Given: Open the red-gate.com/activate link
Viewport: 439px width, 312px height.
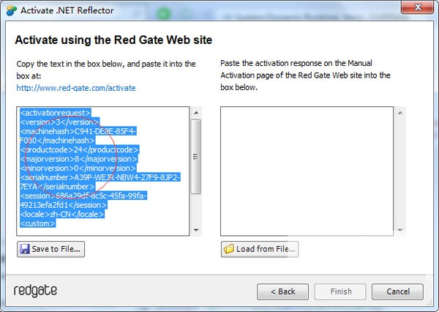Looking at the screenshot, I should click(x=76, y=88).
